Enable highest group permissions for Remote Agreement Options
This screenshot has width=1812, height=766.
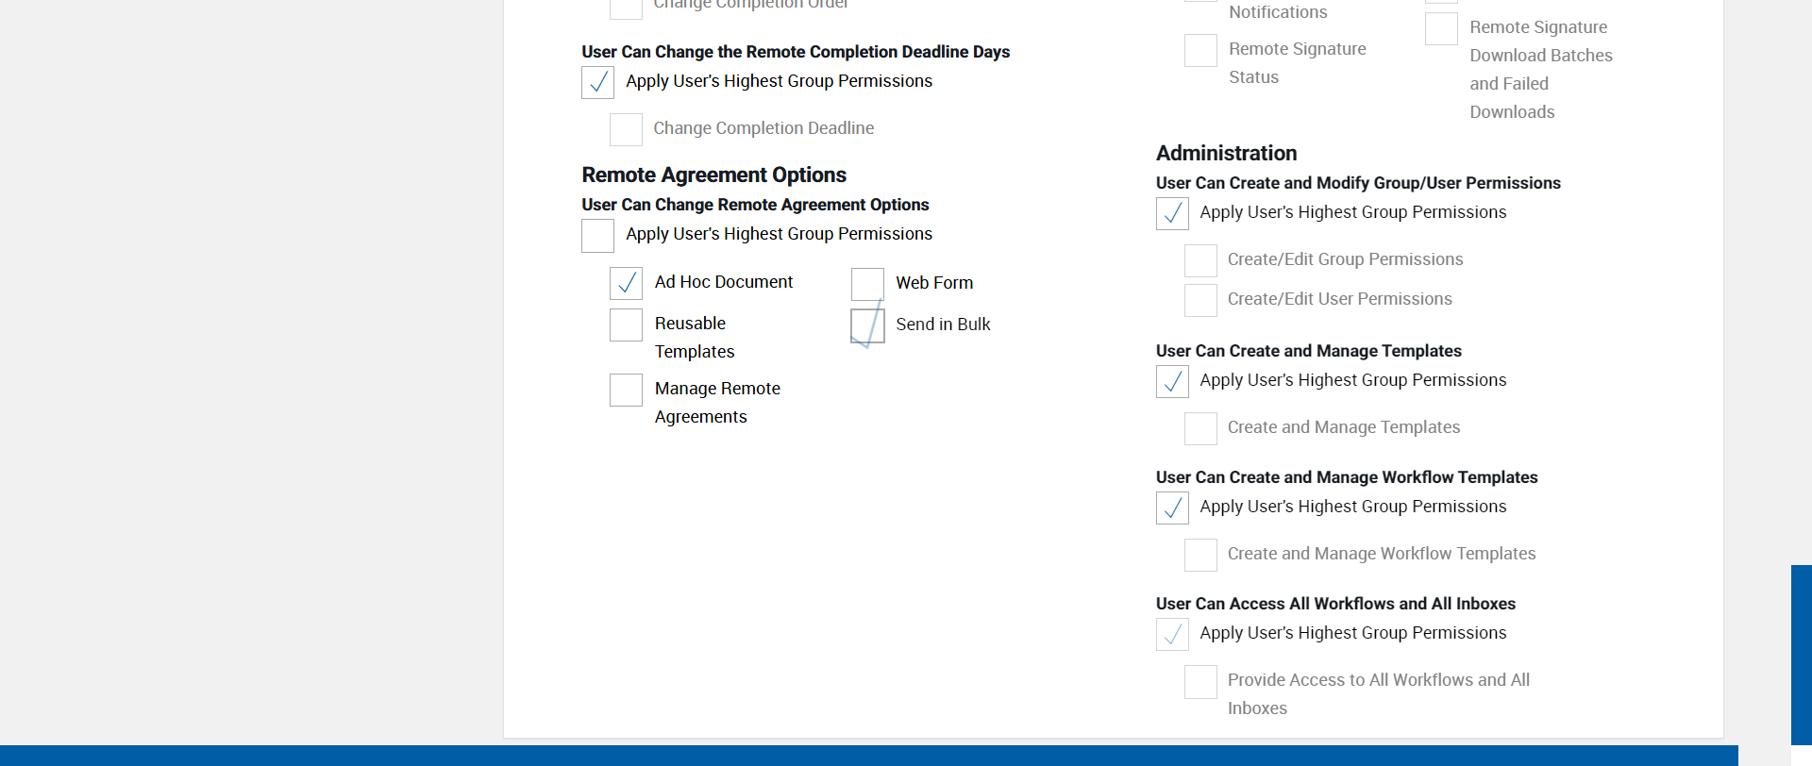(597, 235)
